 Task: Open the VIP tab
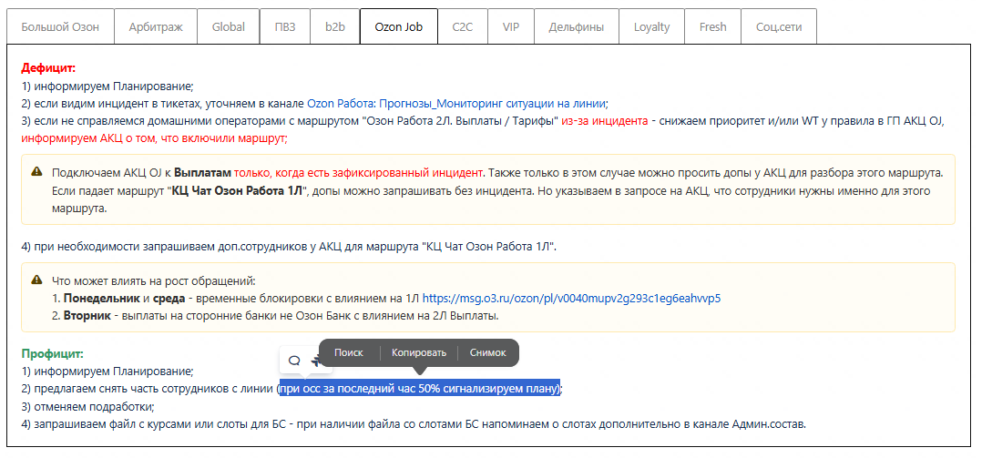(510, 27)
